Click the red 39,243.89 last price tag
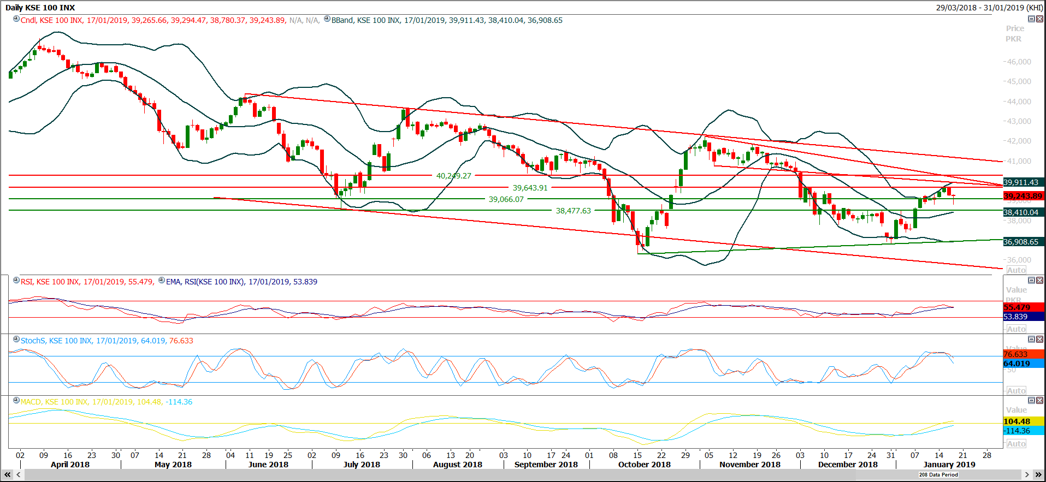This screenshot has width=1046, height=482. tap(1024, 196)
